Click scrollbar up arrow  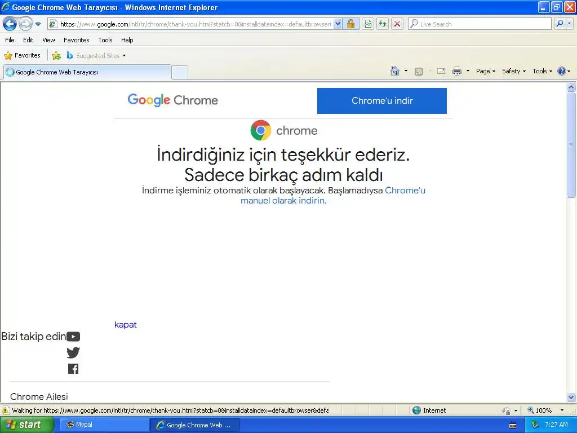click(x=571, y=87)
